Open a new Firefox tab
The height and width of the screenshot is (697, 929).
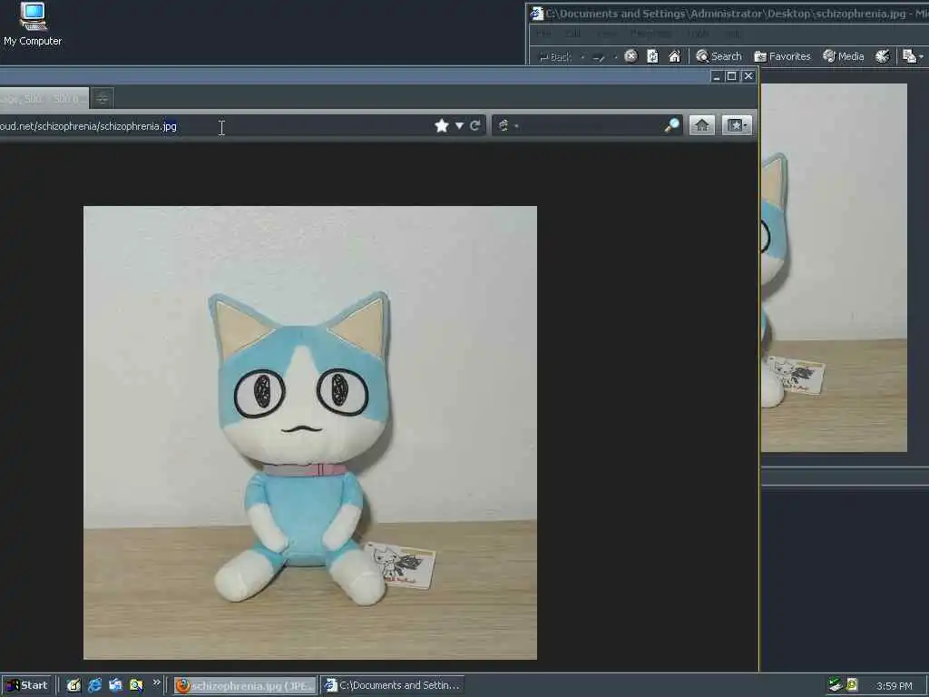click(102, 98)
